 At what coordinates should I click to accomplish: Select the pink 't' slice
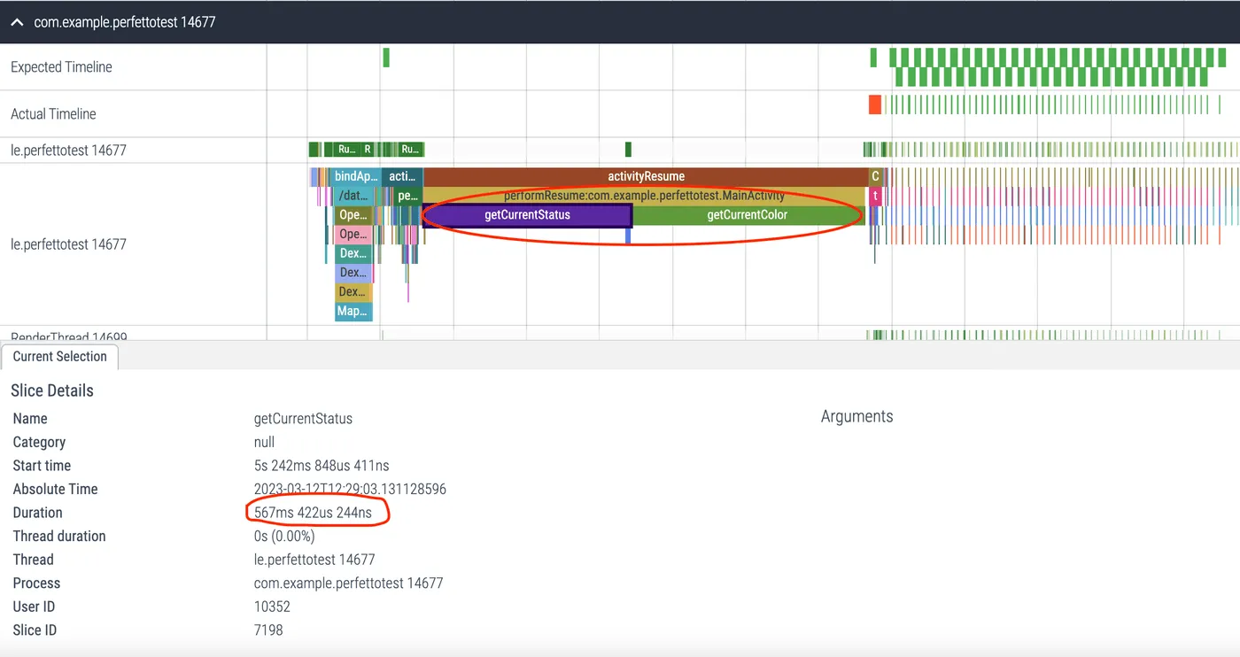click(x=875, y=196)
